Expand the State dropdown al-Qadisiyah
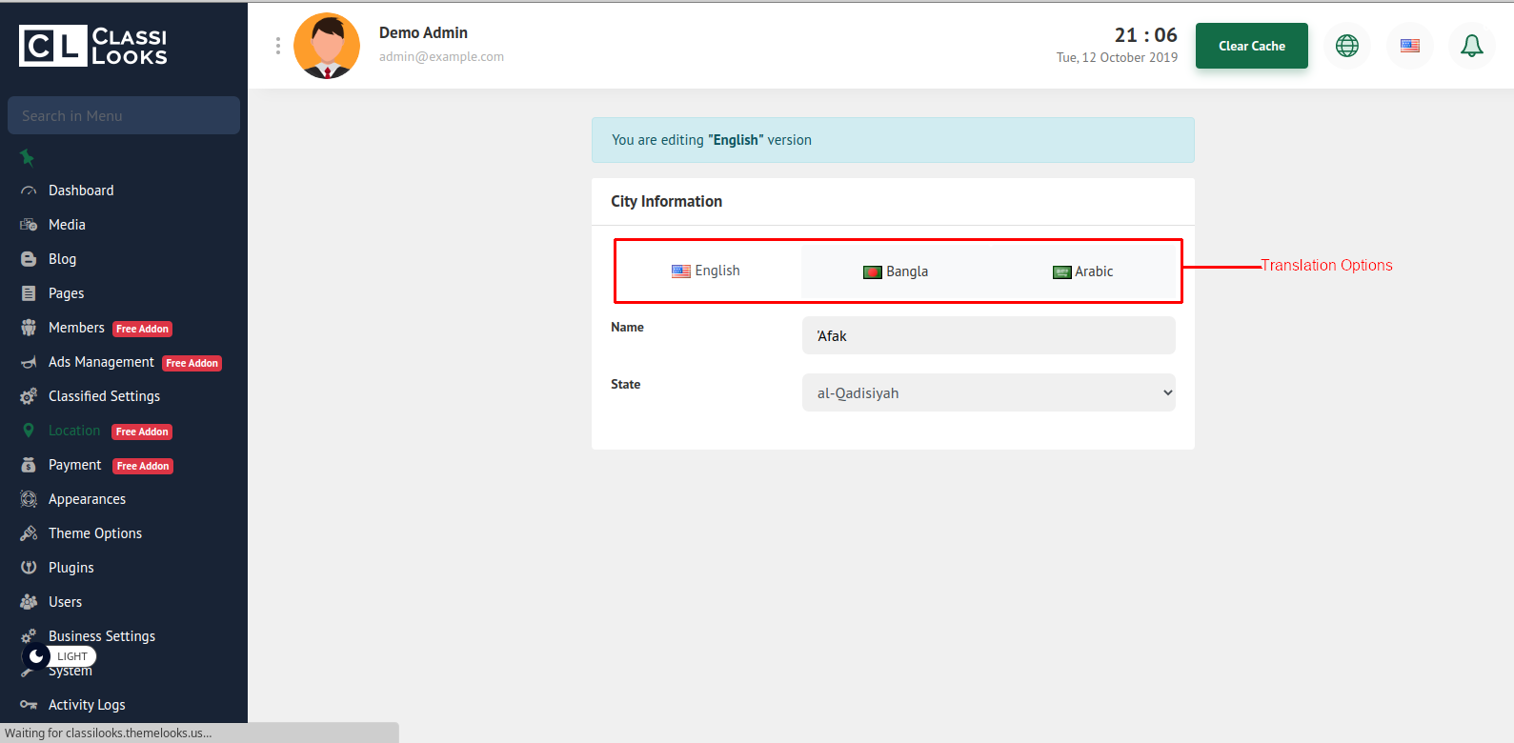1514x743 pixels. [988, 392]
